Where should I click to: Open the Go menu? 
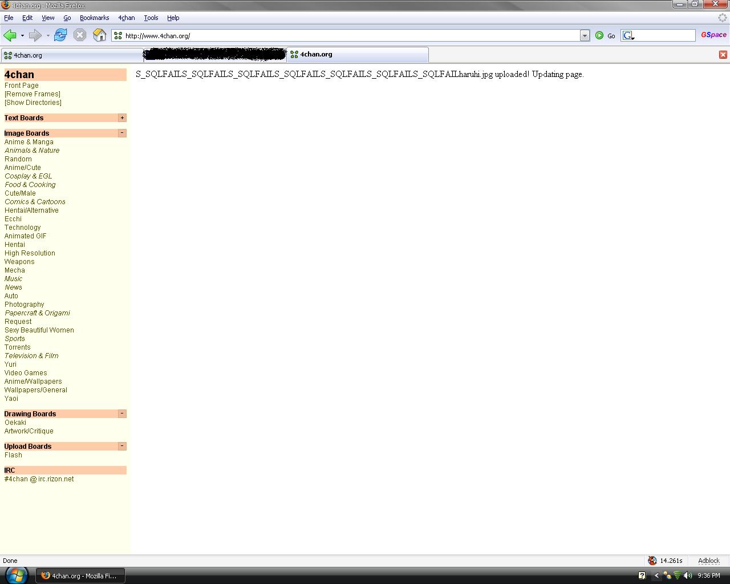(x=67, y=18)
